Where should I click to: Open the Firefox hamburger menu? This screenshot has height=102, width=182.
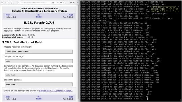point(78,3)
